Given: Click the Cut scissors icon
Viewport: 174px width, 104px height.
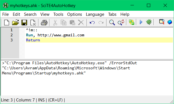Looking at the screenshot, I should coord(55,23).
